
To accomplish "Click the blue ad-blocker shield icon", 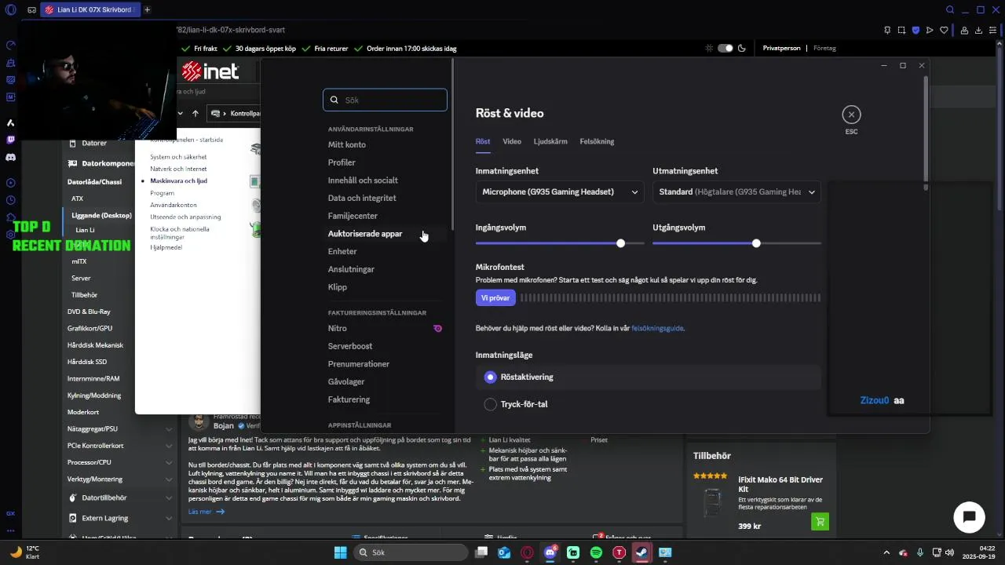I will point(915,31).
